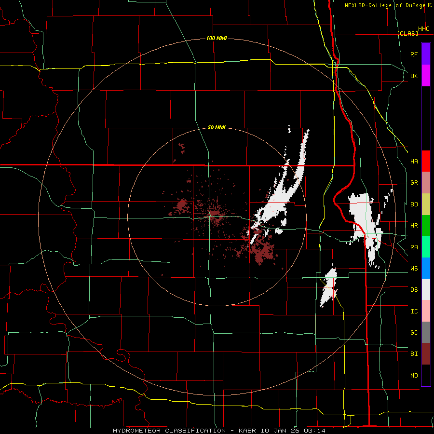Image resolution: width=434 pixels, height=434 pixels.
Task: Click the HR legend label text
Action: point(414,226)
